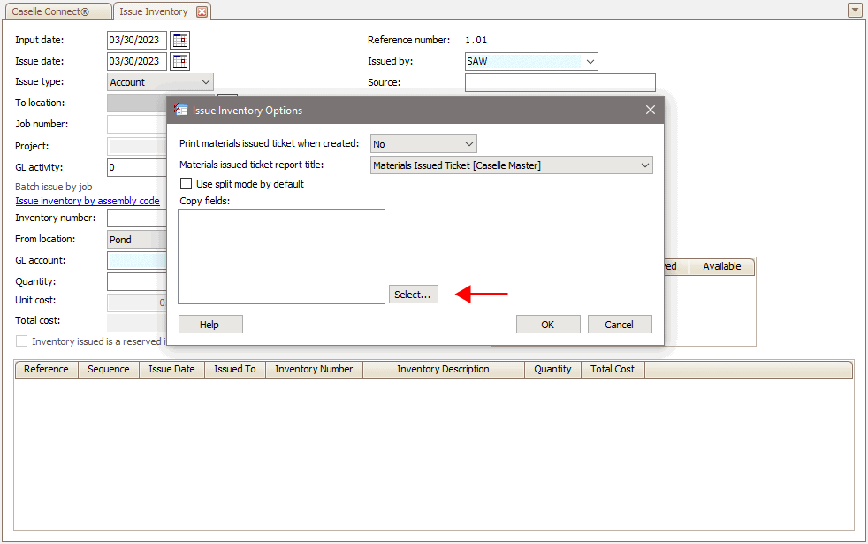
Task: Sort by the Issue Date column header
Action: click(x=171, y=369)
